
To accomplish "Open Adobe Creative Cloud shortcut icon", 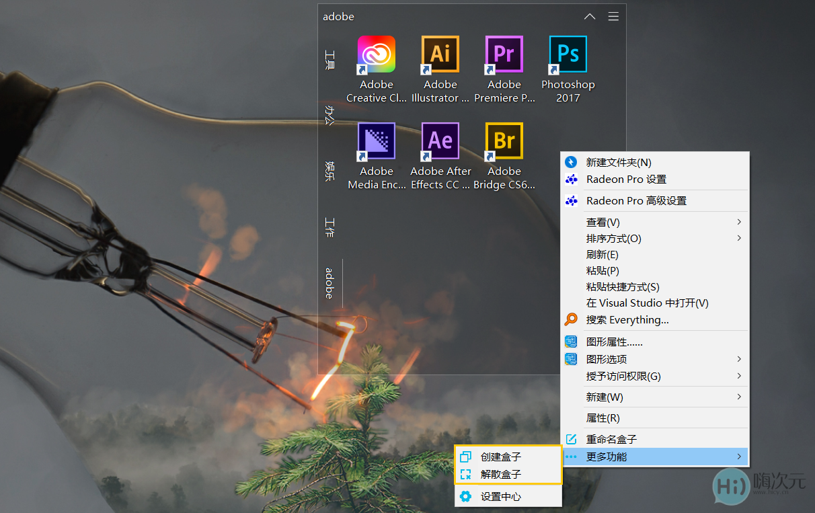I will [377, 54].
